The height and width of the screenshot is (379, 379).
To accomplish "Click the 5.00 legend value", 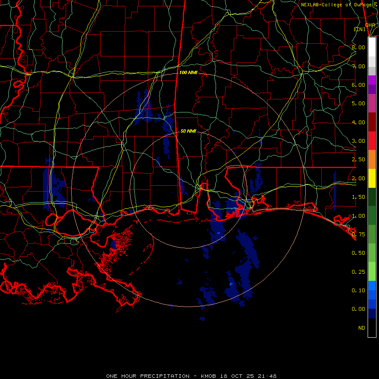I will 358,104.
